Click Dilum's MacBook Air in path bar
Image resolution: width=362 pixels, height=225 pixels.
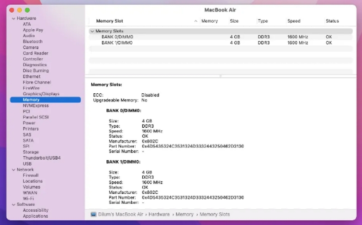[120, 215]
